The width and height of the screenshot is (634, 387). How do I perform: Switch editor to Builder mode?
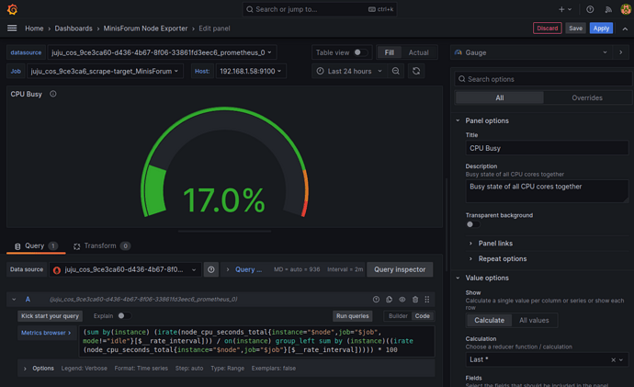(x=398, y=316)
